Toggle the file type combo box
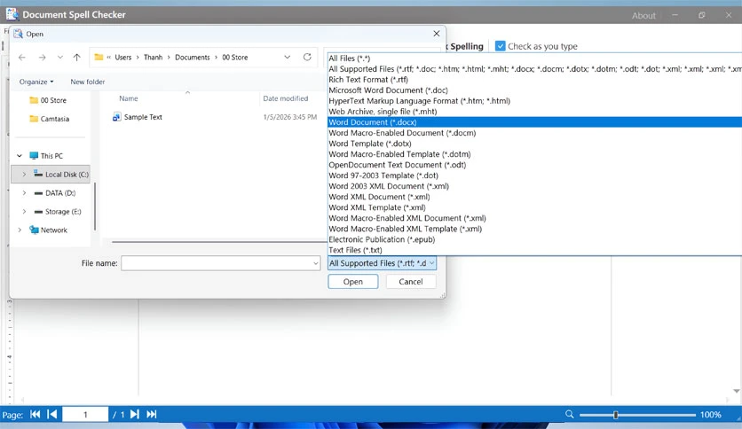 [382, 263]
